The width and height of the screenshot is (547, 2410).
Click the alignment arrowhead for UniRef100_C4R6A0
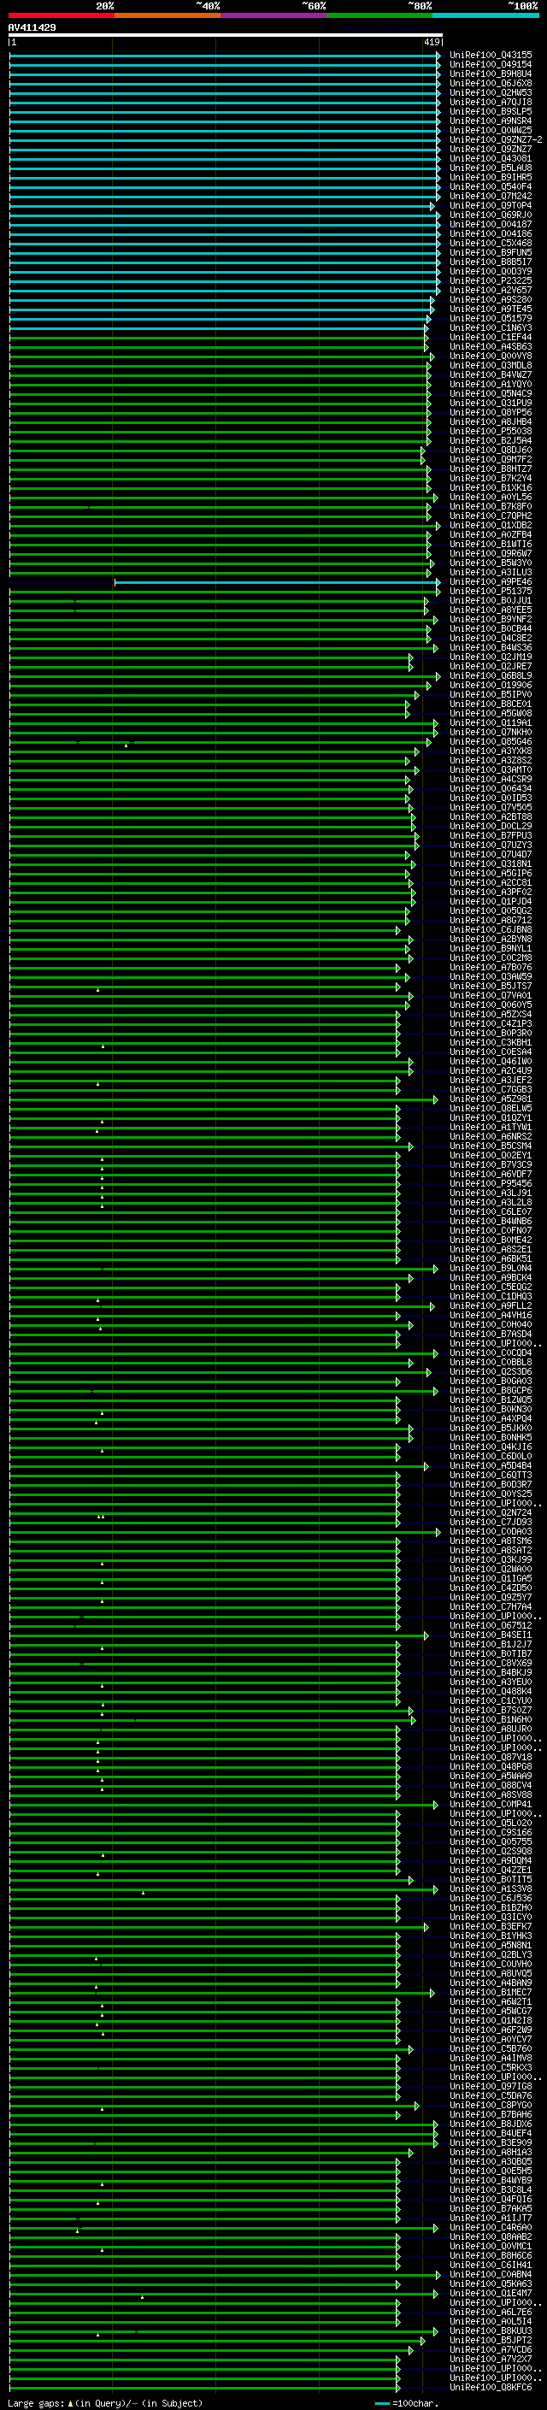[x=436, y=2228]
